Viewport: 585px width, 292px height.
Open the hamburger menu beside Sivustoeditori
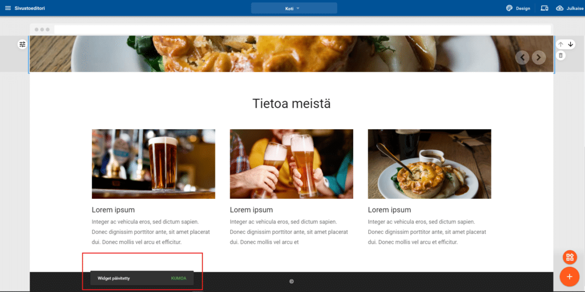tap(7, 8)
